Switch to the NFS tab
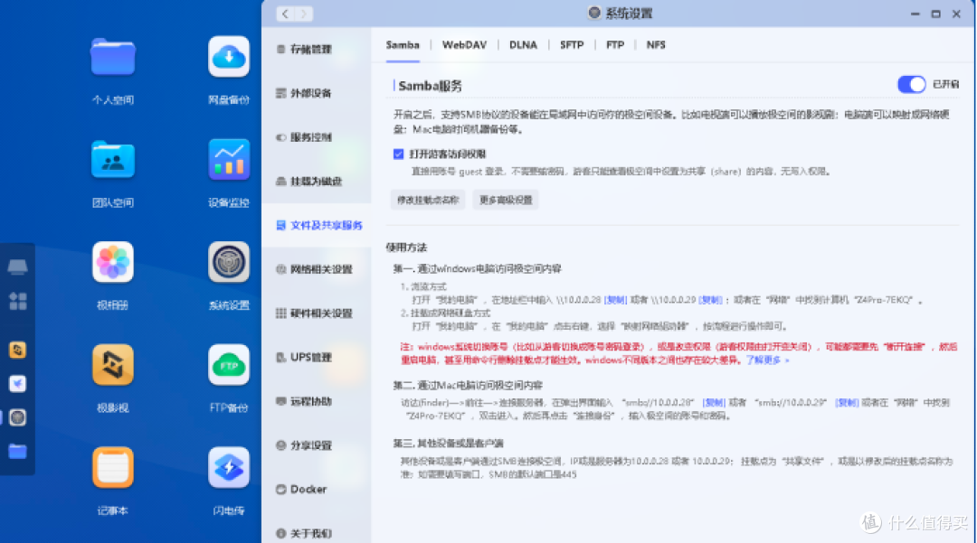The height and width of the screenshot is (543, 977). click(656, 45)
